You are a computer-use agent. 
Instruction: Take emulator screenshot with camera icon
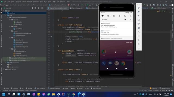(x=139, y=28)
